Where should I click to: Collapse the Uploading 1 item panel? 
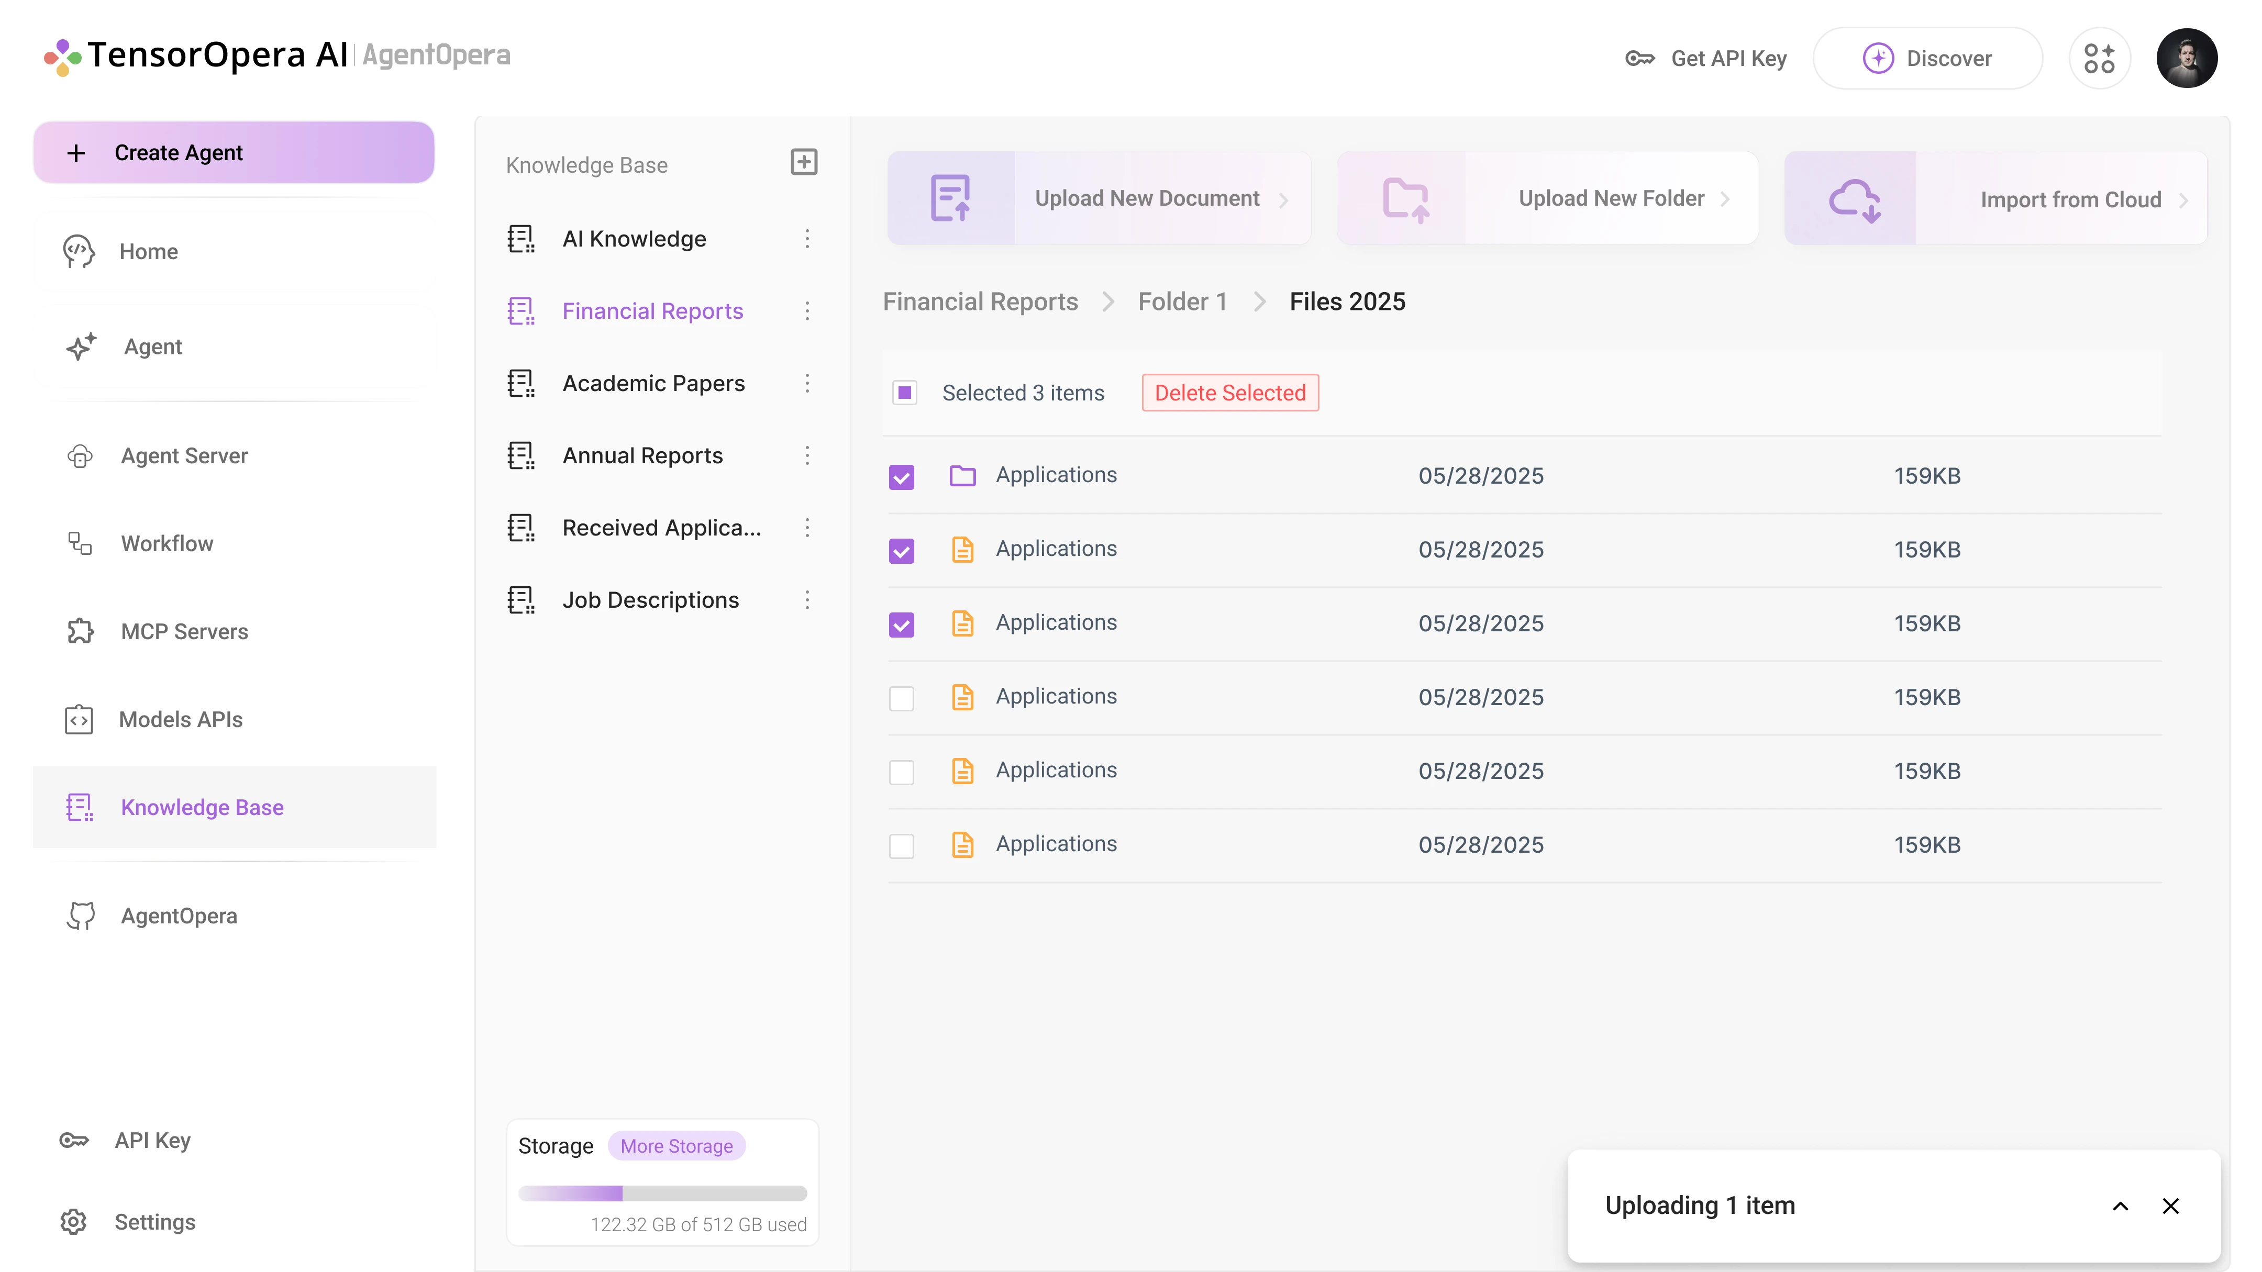pos(2121,1206)
